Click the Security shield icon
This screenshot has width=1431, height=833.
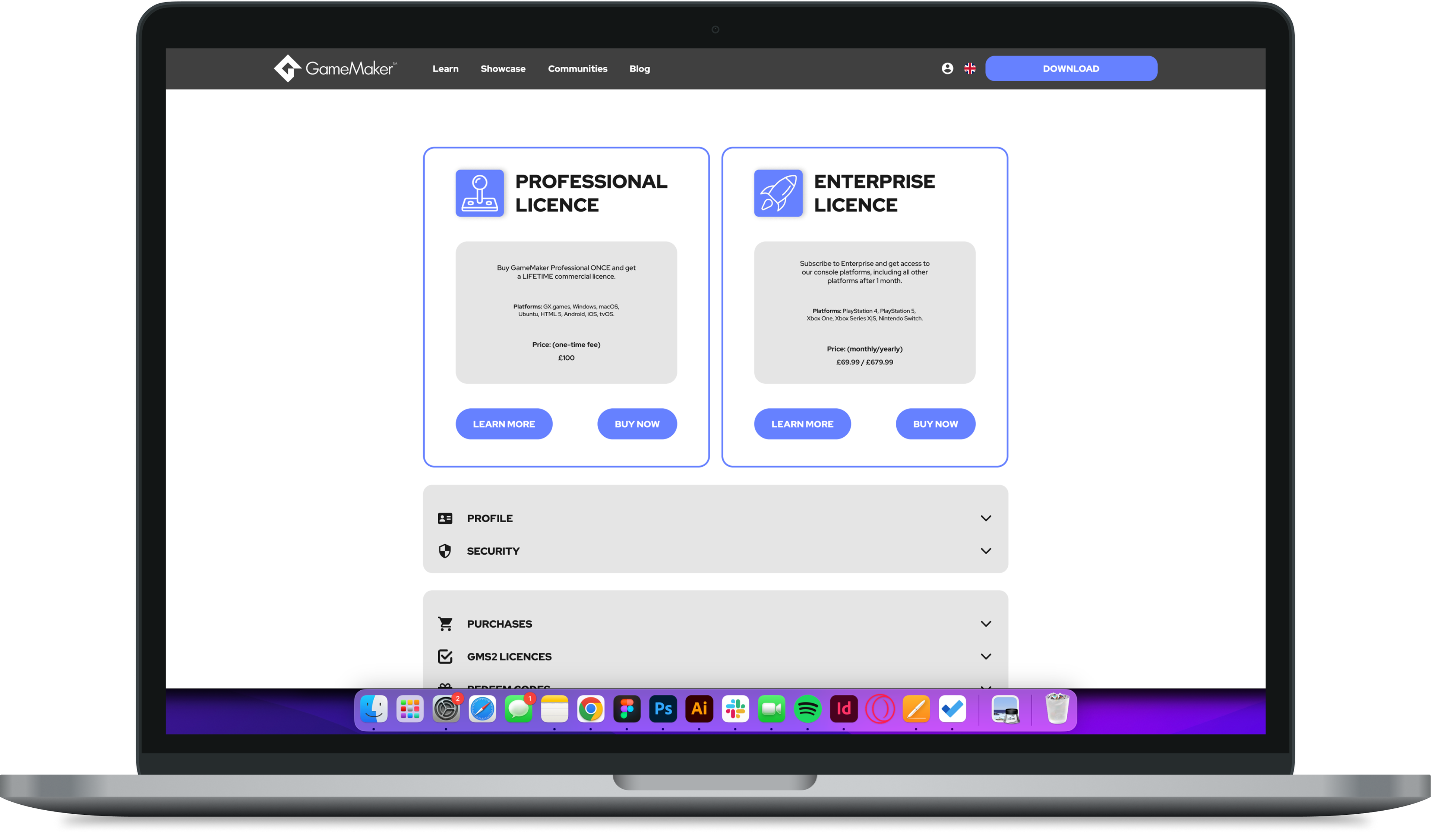coord(445,551)
